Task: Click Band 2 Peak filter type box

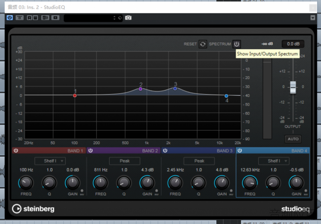Action: pos(125,161)
